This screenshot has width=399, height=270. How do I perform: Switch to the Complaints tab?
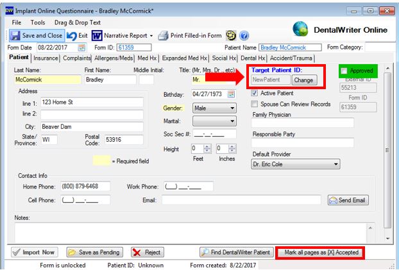tap(76, 58)
